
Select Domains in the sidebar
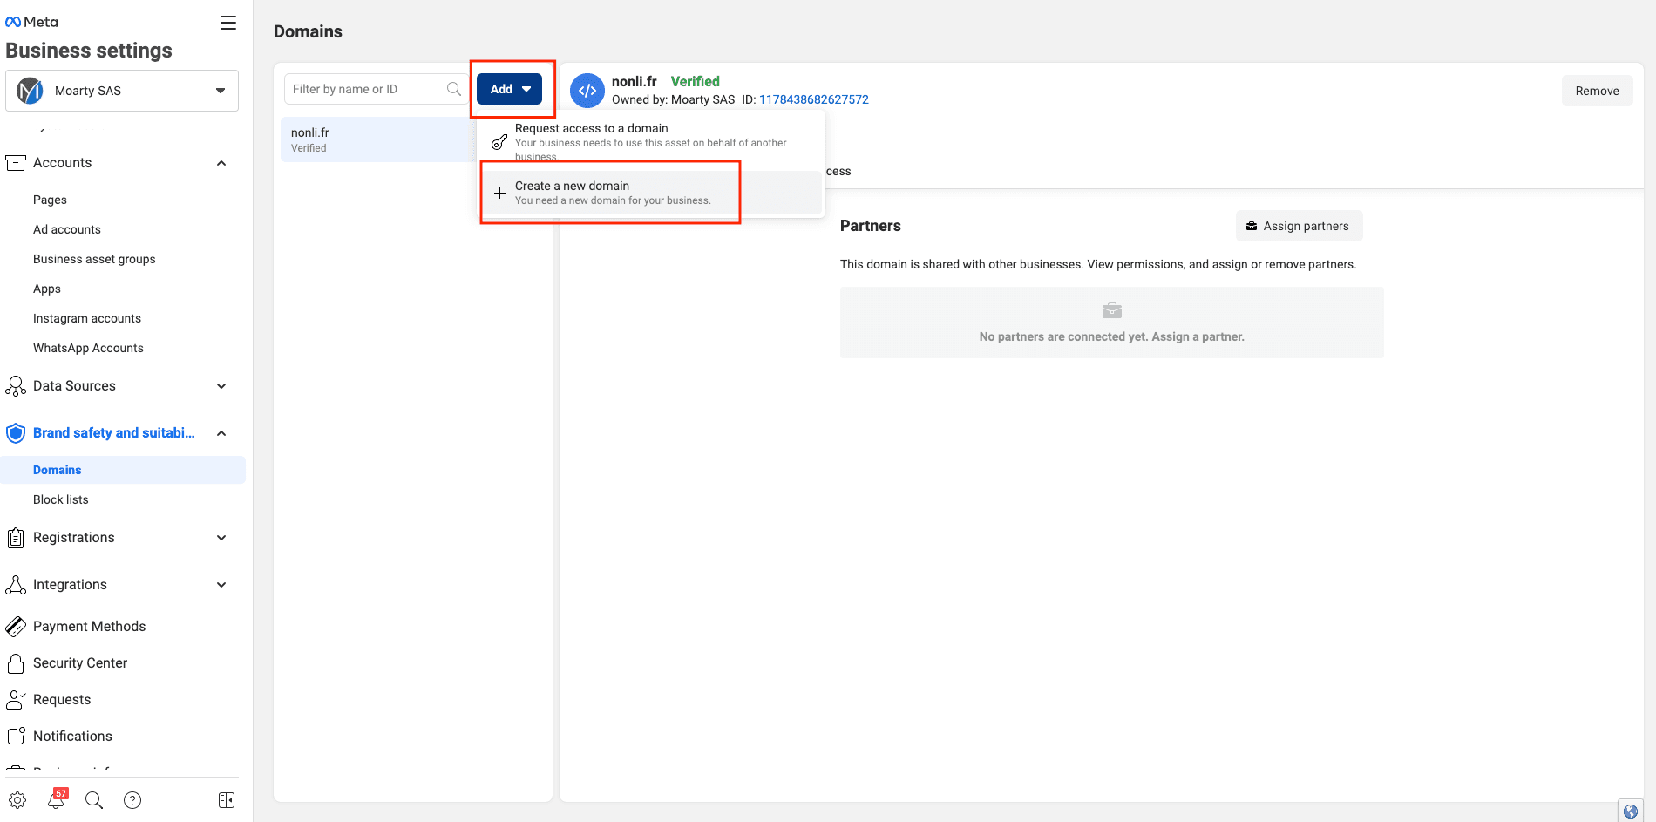[x=123, y=470]
